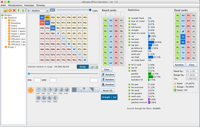
Task: Toggle the T9s hand in range grid
Action: 69,39
